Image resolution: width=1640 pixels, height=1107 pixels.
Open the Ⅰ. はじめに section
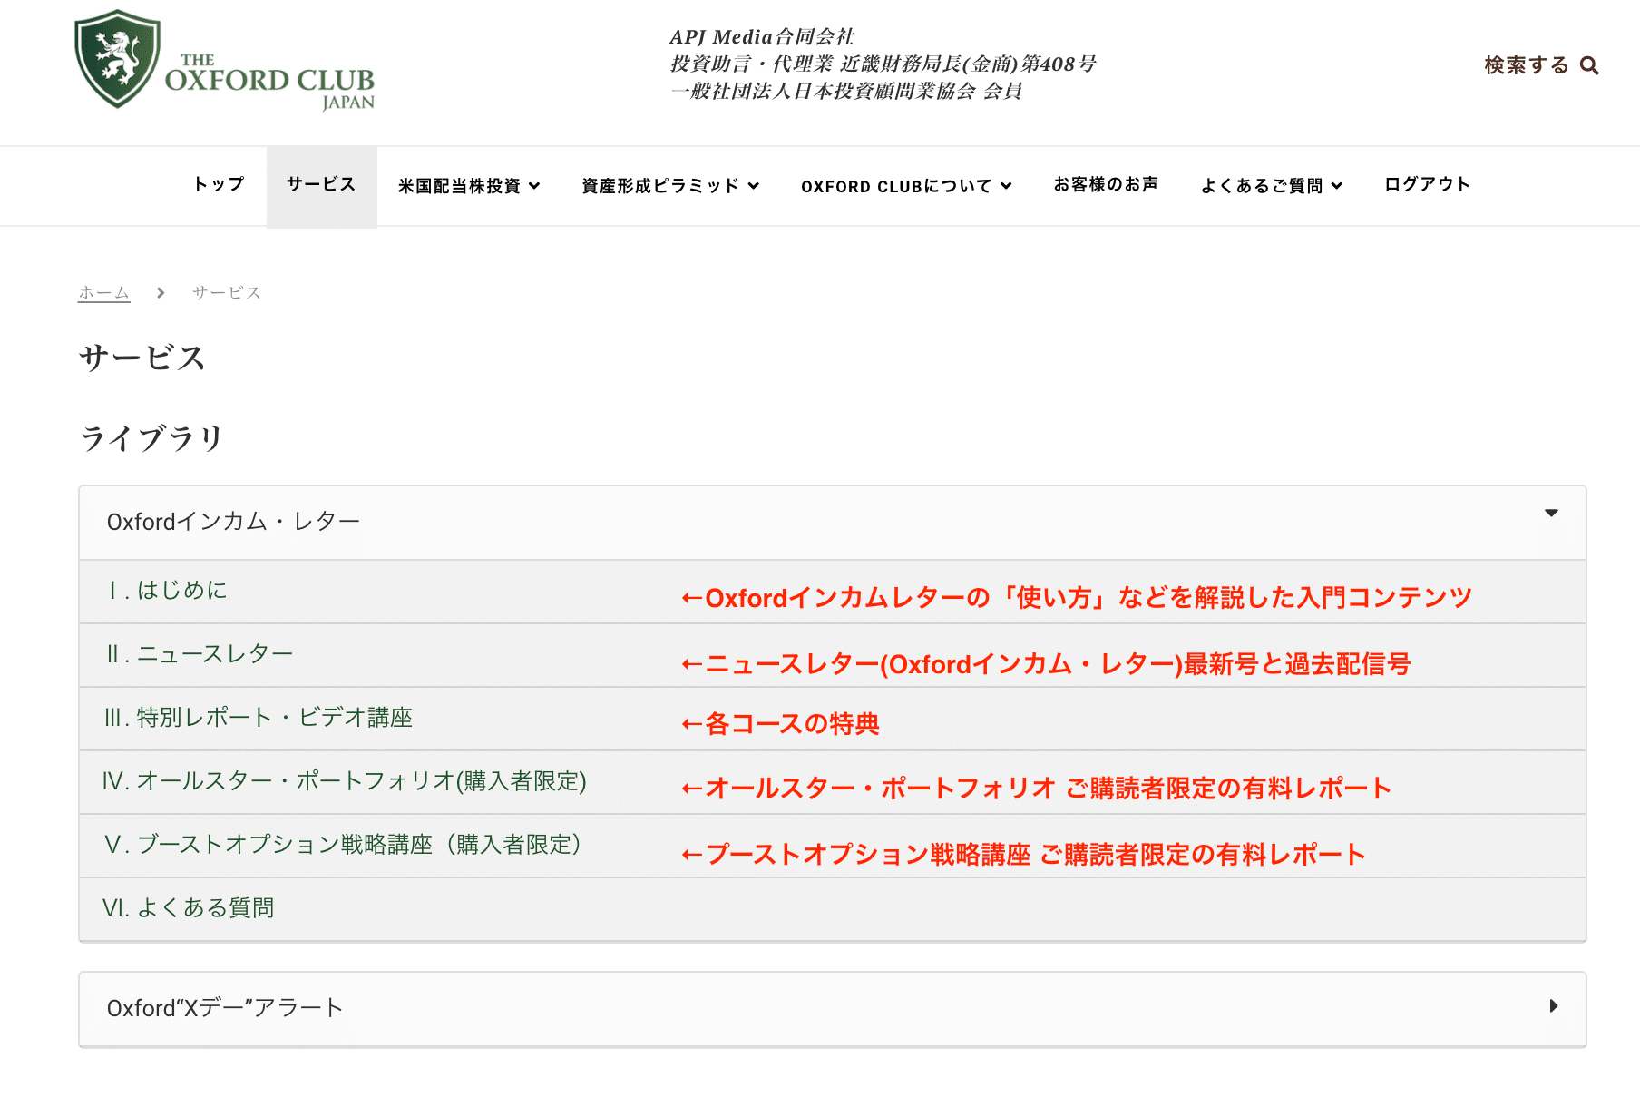click(x=833, y=592)
